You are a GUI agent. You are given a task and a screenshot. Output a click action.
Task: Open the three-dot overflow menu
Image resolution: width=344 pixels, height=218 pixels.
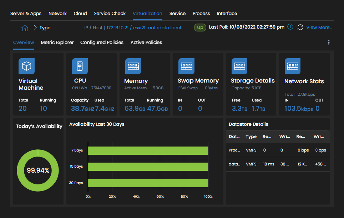[329, 43]
